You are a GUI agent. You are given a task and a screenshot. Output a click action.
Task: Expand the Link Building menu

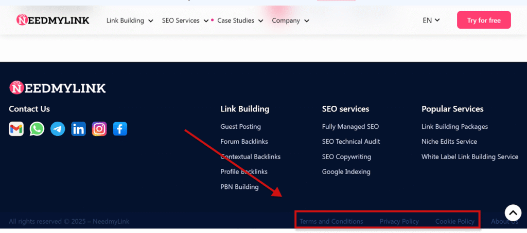(x=130, y=21)
